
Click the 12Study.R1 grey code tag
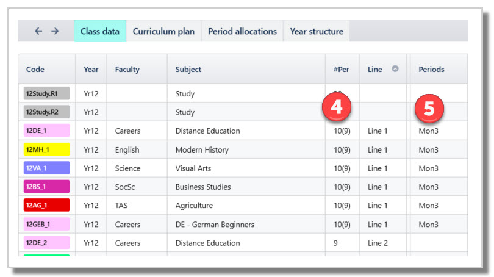(47, 93)
